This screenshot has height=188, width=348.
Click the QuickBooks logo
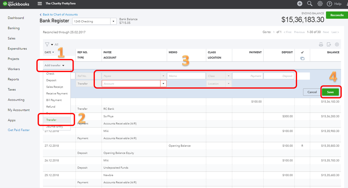click(16, 4)
